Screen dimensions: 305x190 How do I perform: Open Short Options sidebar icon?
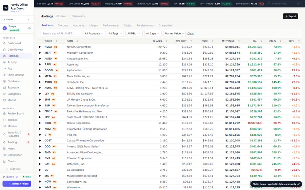[4, 75]
